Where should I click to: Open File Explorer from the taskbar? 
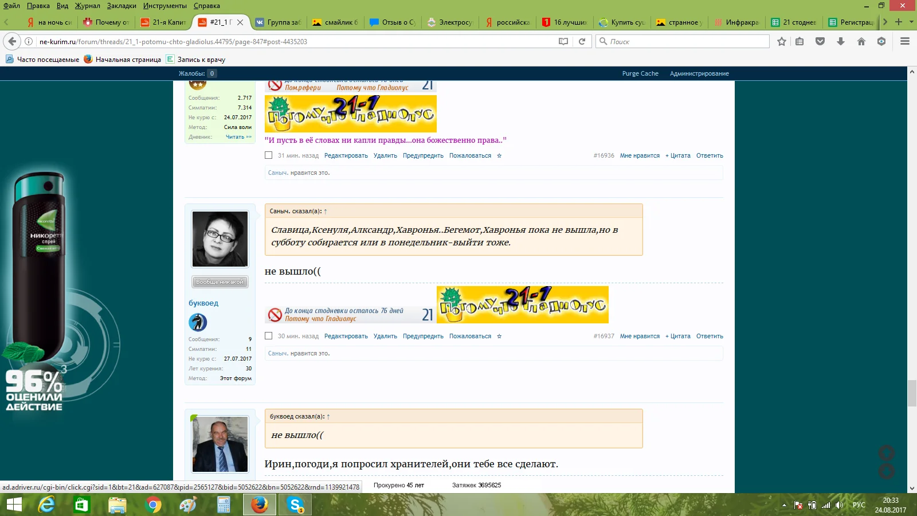click(117, 505)
